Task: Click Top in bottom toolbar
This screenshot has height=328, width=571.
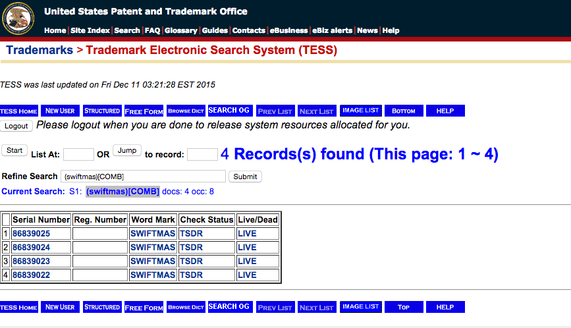Action: click(404, 307)
